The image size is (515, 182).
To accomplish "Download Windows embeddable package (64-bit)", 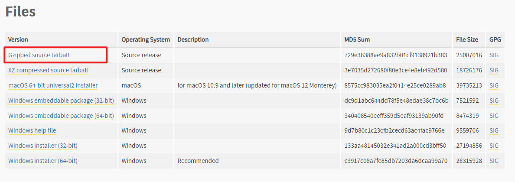I will click(x=61, y=116).
